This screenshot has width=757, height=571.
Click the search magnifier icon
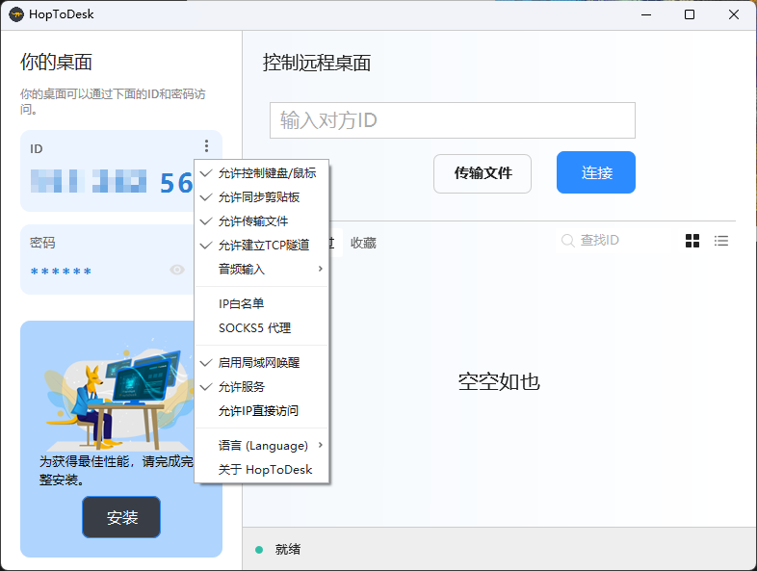[x=568, y=241]
